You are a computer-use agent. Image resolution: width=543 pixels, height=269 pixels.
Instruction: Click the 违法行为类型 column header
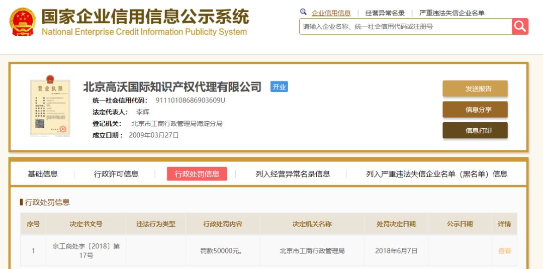click(x=156, y=224)
